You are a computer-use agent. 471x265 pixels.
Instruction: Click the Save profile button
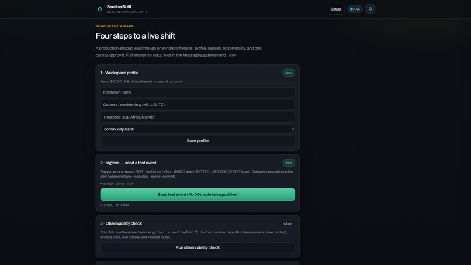pos(198,141)
